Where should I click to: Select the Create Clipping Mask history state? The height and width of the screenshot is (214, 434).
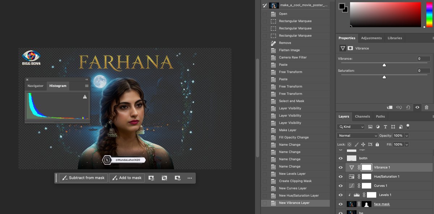[295, 181]
